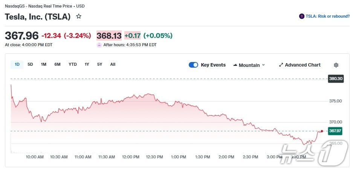Open 'TSLA: Risk or rebound?' link
Viewport: 353px width, 171px height.
click(x=327, y=16)
